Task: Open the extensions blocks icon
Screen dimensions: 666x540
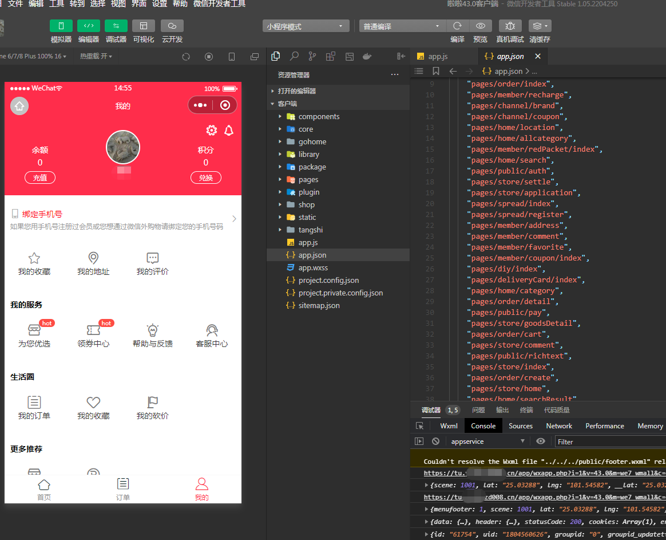Action: pos(331,56)
